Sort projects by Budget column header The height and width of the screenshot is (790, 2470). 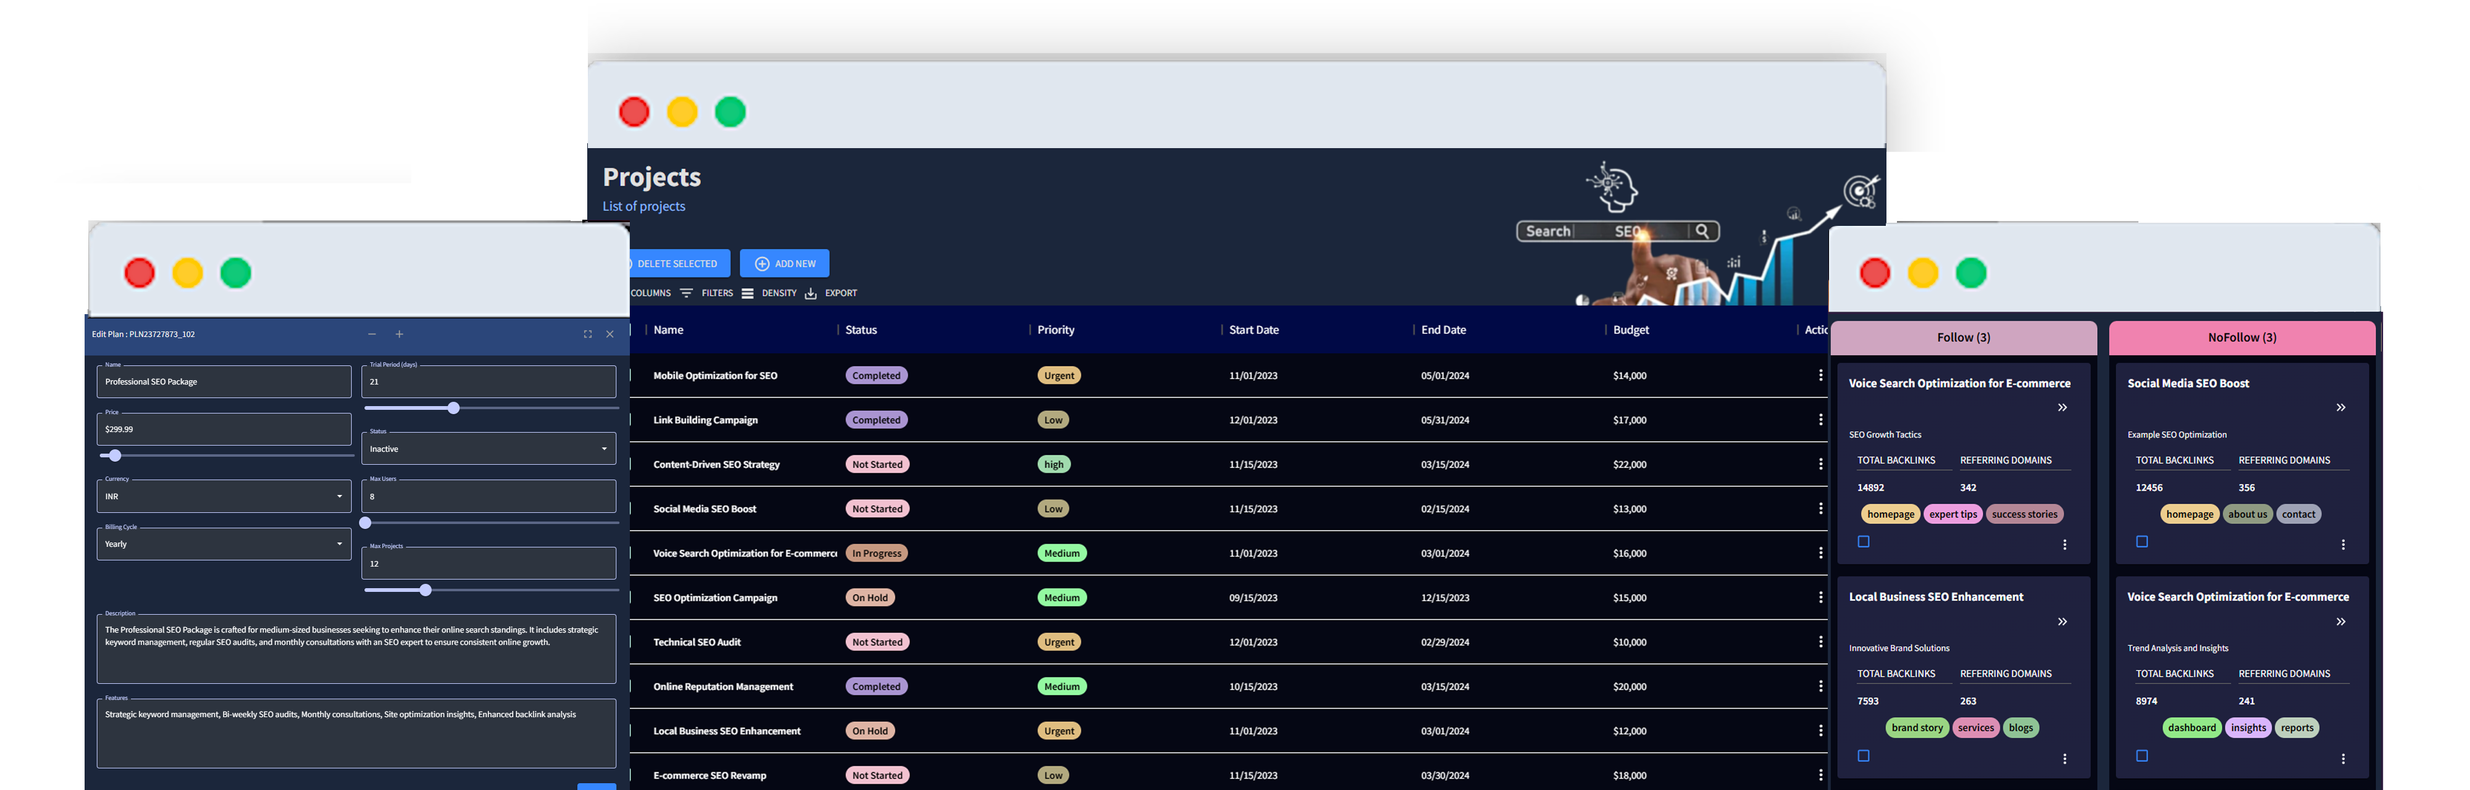click(1630, 330)
